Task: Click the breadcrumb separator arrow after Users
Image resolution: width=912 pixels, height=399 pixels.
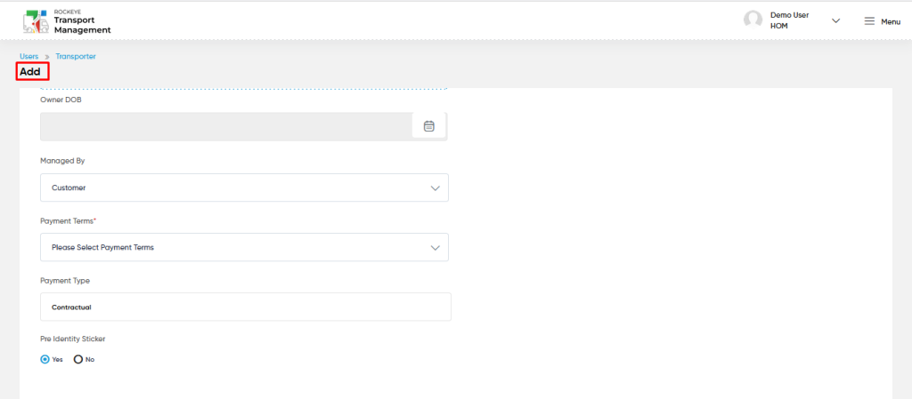Action: (47, 57)
